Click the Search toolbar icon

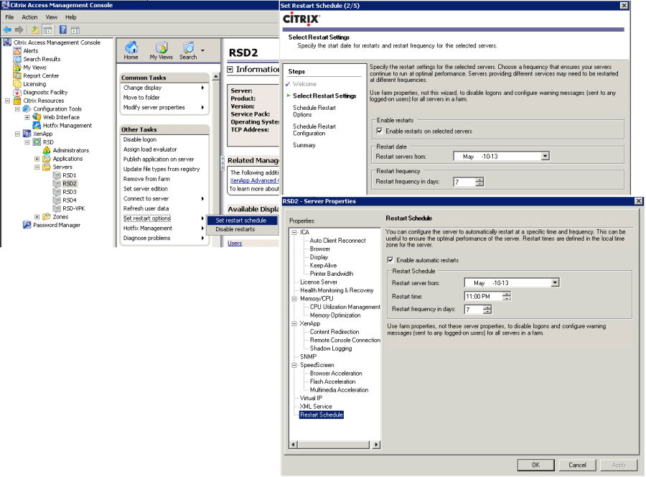[x=188, y=48]
